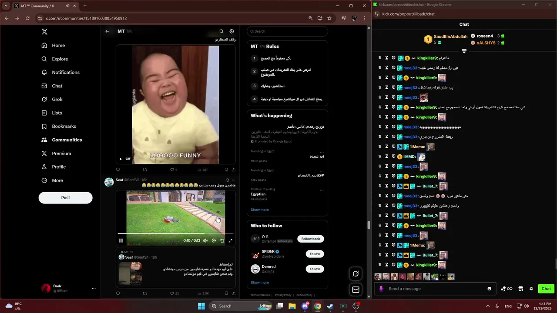This screenshot has height=313, width=557.
Task: Repost the SOOOOO FUNNY GIF post
Action: tap(145, 170)
